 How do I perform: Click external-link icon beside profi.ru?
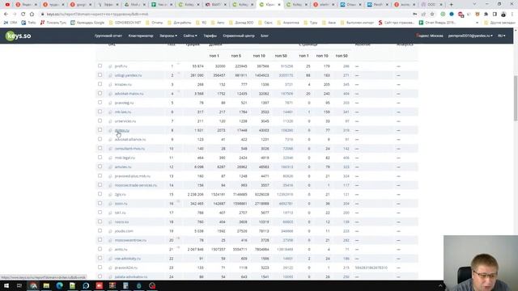pyautogui.click(x=110, y=66)
